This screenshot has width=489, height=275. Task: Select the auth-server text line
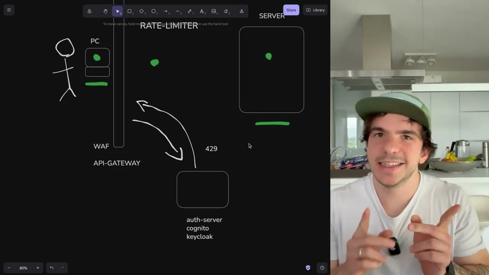point(204,220)
